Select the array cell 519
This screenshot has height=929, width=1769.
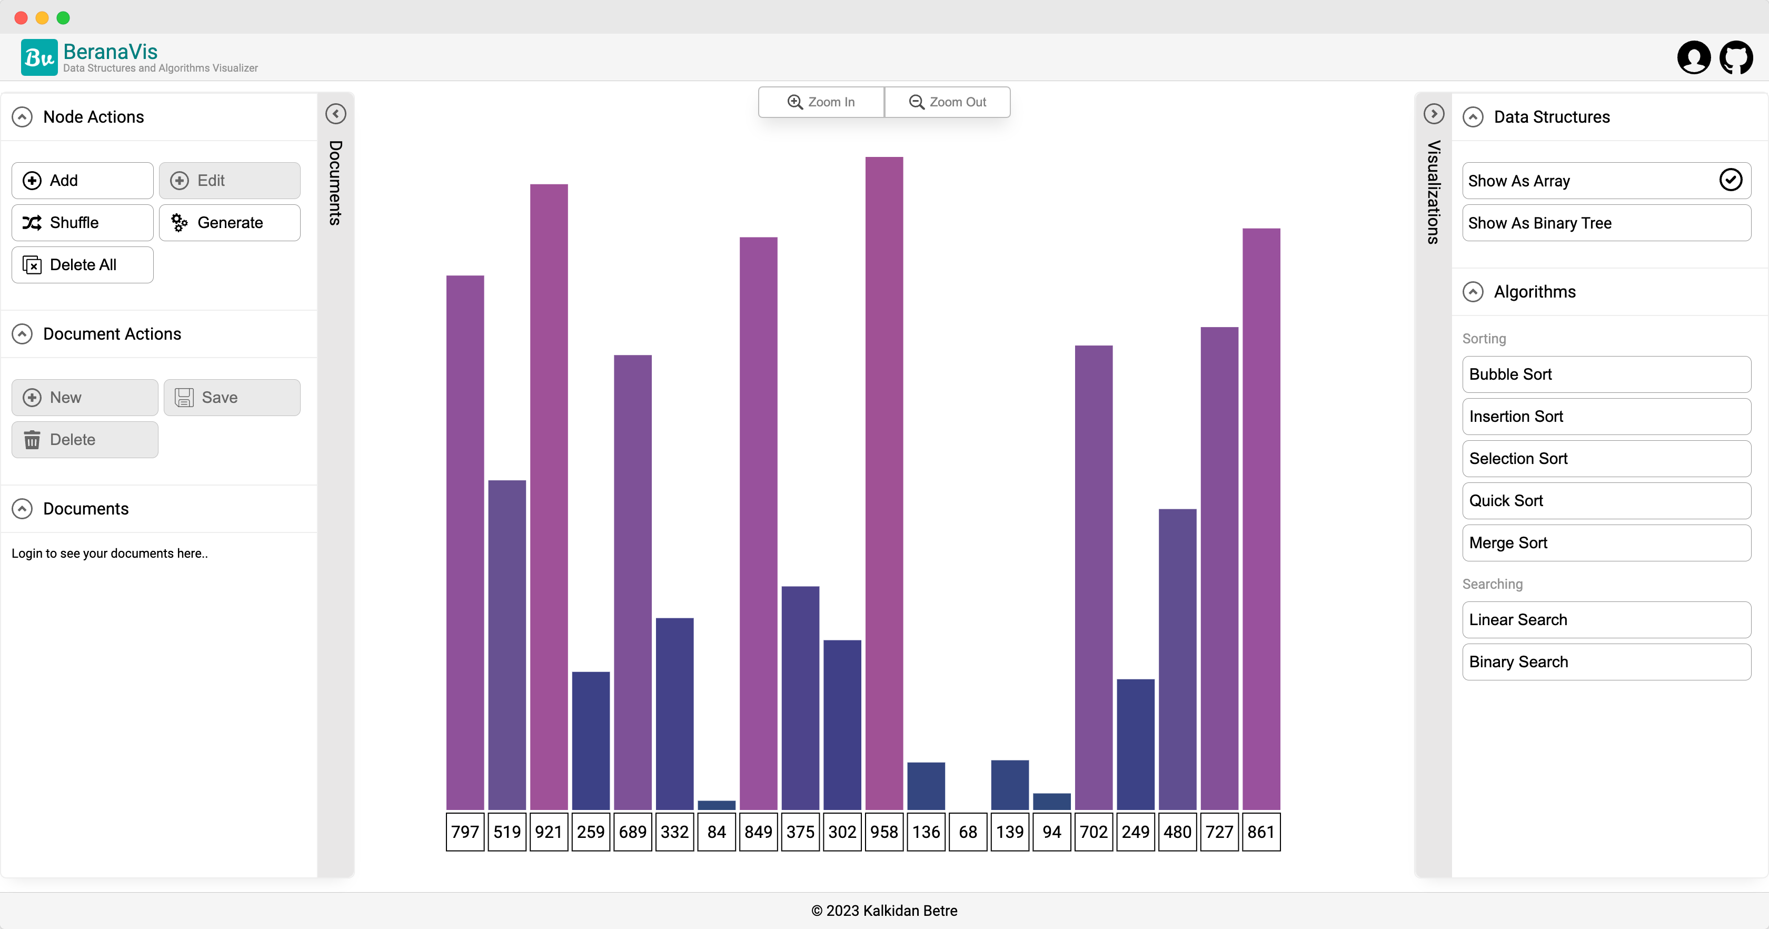[507, 832]
